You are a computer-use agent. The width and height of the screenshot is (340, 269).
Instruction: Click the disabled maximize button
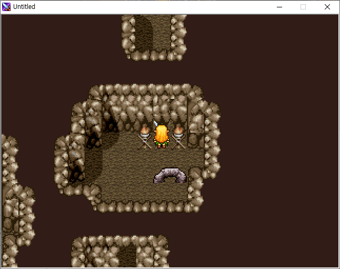[x=303, y=7]
